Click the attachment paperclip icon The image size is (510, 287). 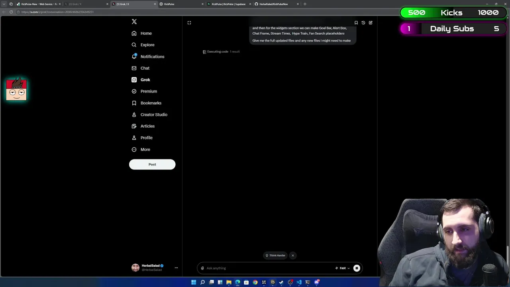click(202, 268)
